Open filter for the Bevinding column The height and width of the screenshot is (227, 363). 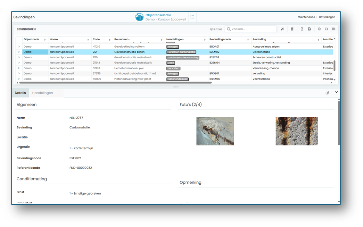point(318,40)
